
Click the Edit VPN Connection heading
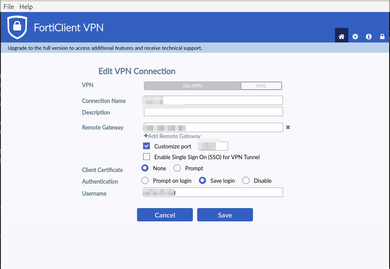(x=137, y=71)
